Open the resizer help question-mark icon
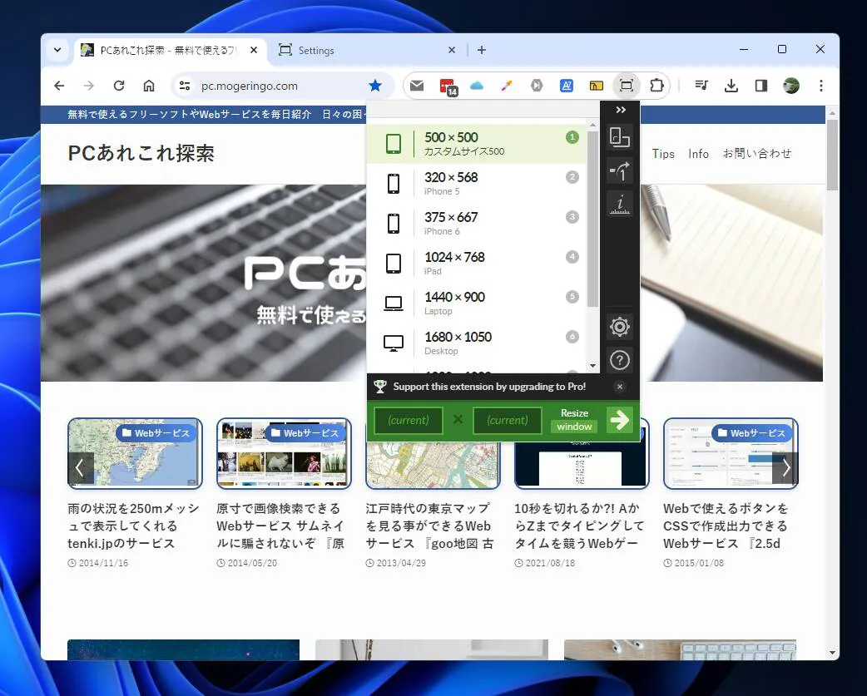This screenshot has height=696, width=867. click(620, 361)
